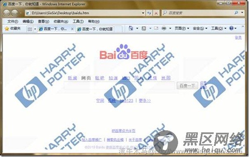249x157 pixels.
Task: Open the Safety (安全) command menu
Action: 200,28
